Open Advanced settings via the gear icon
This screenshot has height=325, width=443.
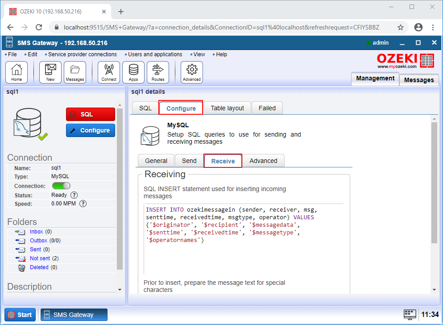point(191,72)
